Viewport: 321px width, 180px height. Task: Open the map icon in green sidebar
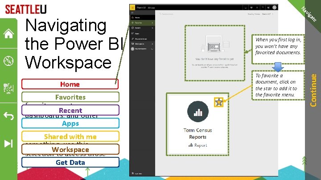coord(8,88)
